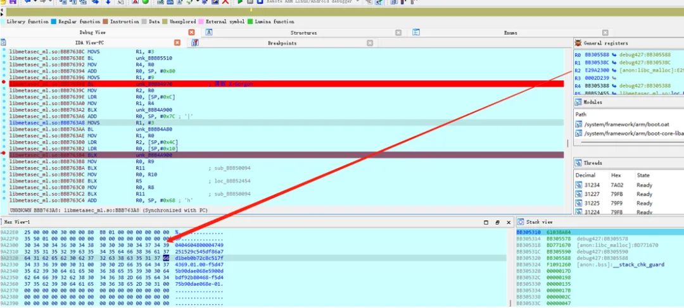This screenshot has width=684, height=308.
Task: Follow the jump arrow beside register R4
Action: [614, 86]
